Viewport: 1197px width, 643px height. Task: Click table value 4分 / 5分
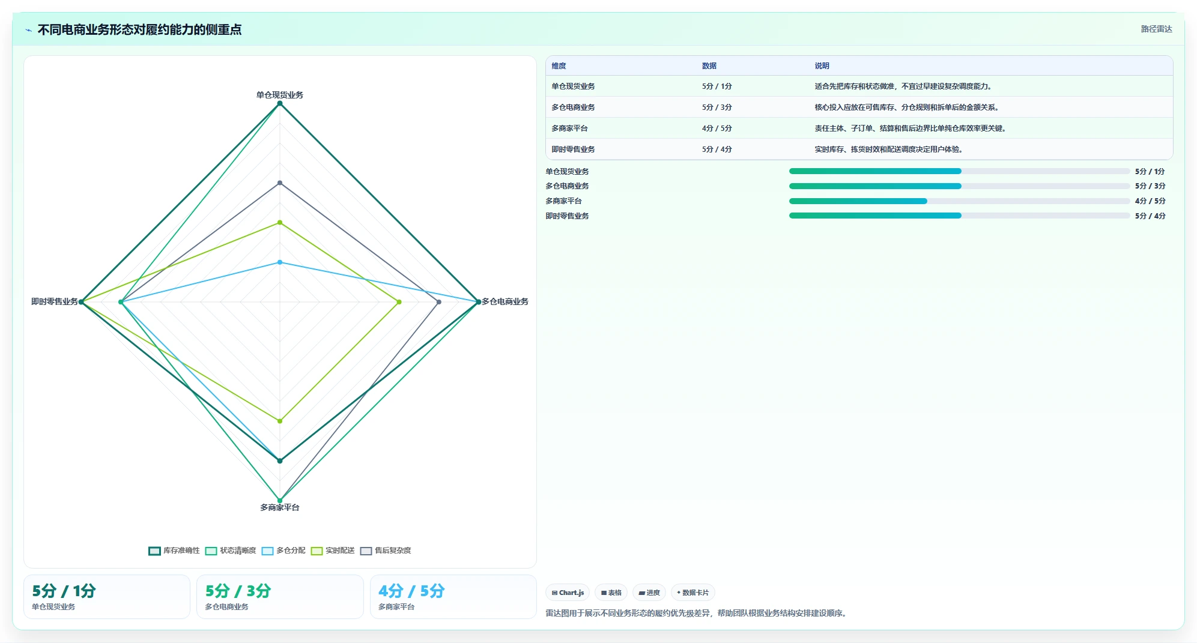(x=717, y=128)
